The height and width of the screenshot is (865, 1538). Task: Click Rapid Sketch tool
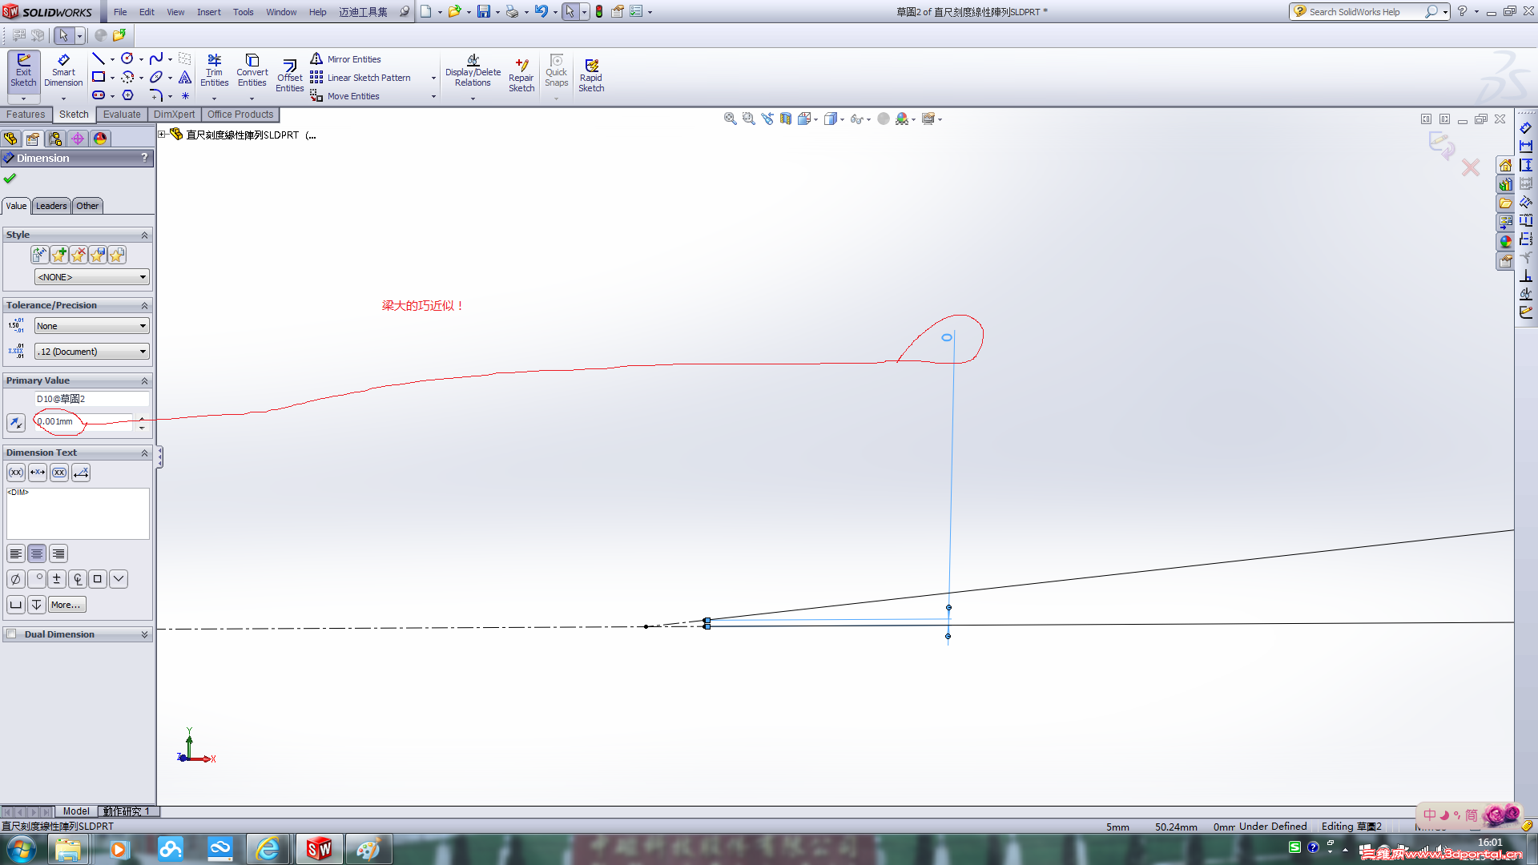(x=591, y=75)
